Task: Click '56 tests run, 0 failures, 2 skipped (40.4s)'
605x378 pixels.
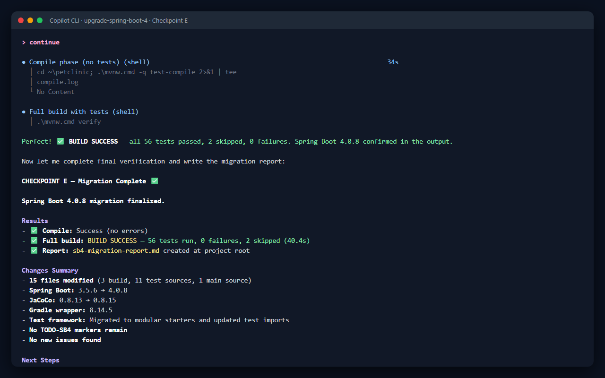Action: [229, 241]
